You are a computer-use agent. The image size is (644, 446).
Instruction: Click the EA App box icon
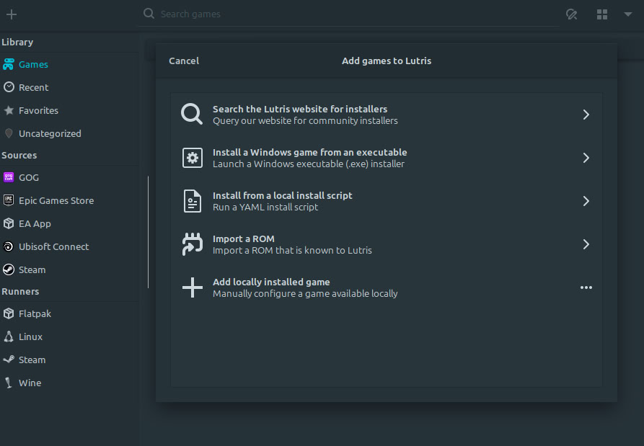[9, 223]
